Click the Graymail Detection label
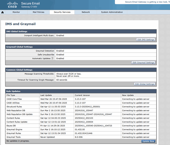170x145 pixels. click(x=45, y=51)
